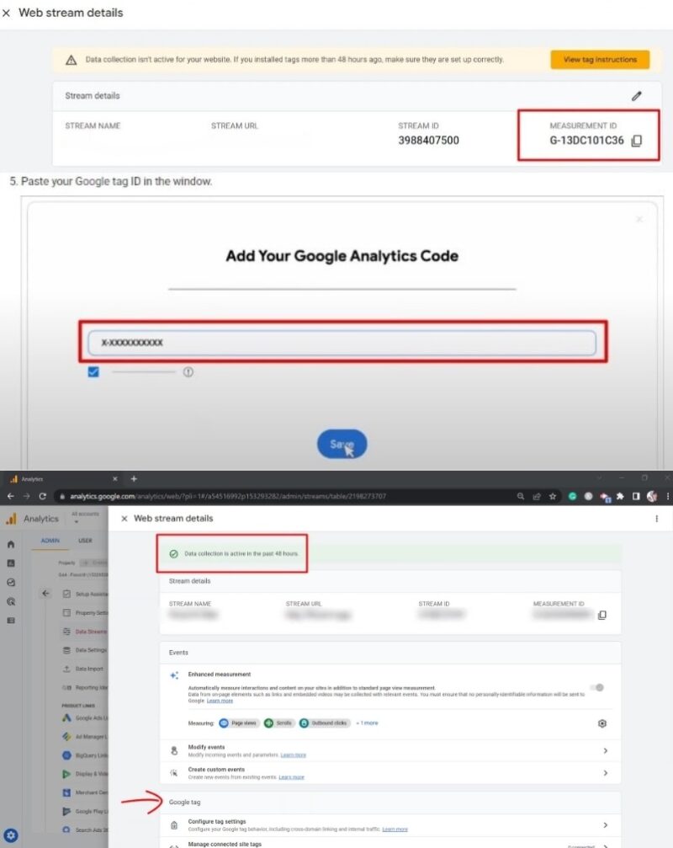The height and width of the screenshot is (848, 673).
Task: Open Property Settings in the admin list
Action: pos(85,613)
